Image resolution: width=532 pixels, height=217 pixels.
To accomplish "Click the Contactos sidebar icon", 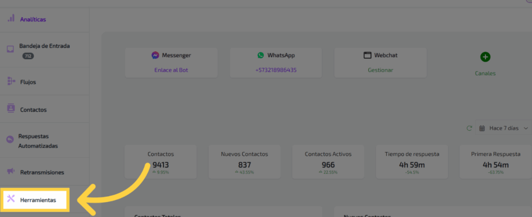I will (x=10, y=109).
